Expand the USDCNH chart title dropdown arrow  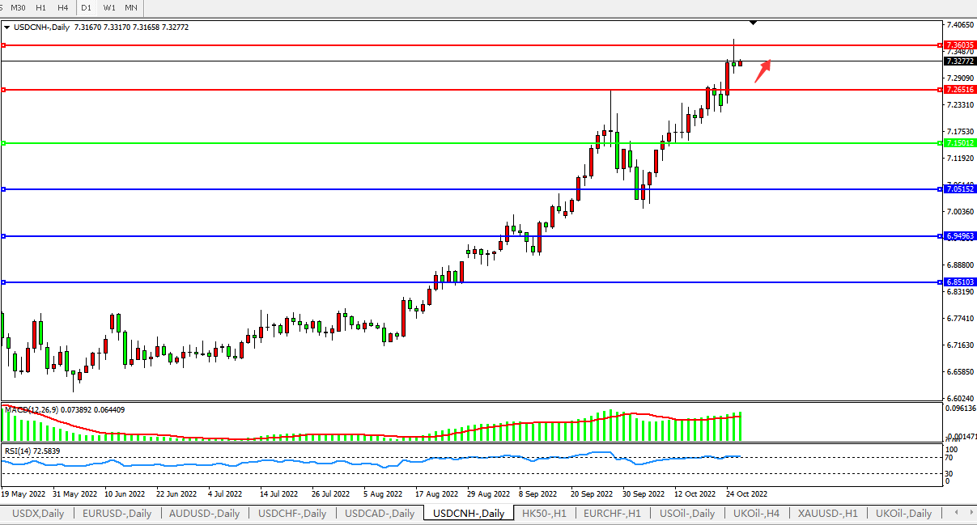7,27
